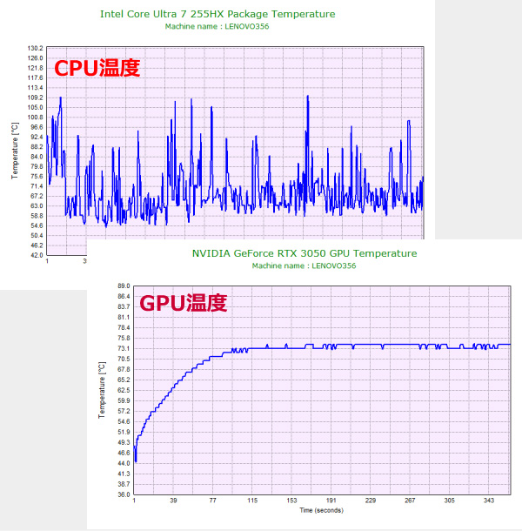Click the machine name text under GPU title
Screen dimensions: 522x531
(x=304, y=265)
